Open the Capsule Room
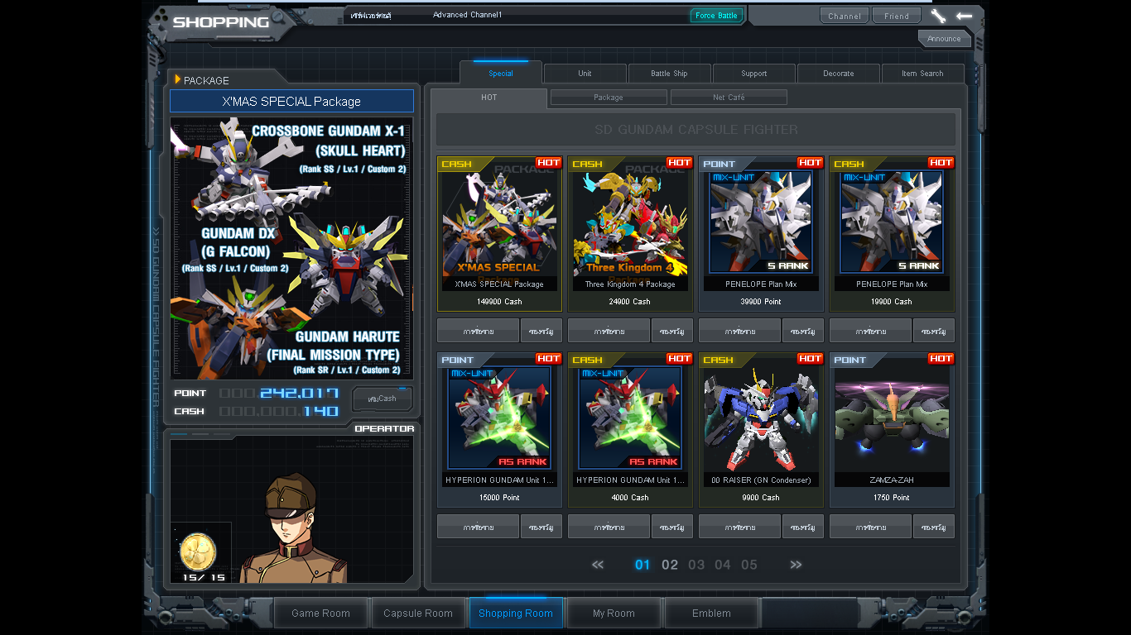Screen dimensions: 1131x635 click(x=418, y=614)
